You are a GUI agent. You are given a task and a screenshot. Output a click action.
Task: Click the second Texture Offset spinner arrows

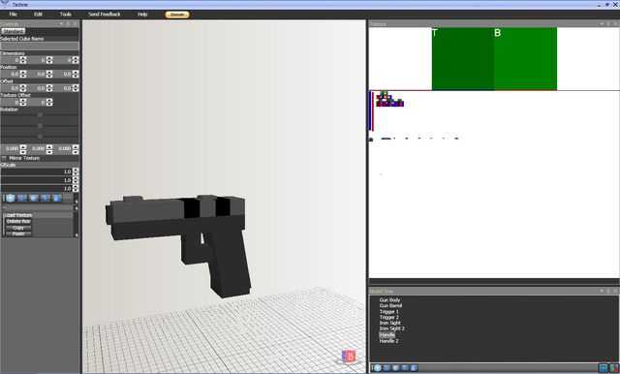click(x=49, y=102)
